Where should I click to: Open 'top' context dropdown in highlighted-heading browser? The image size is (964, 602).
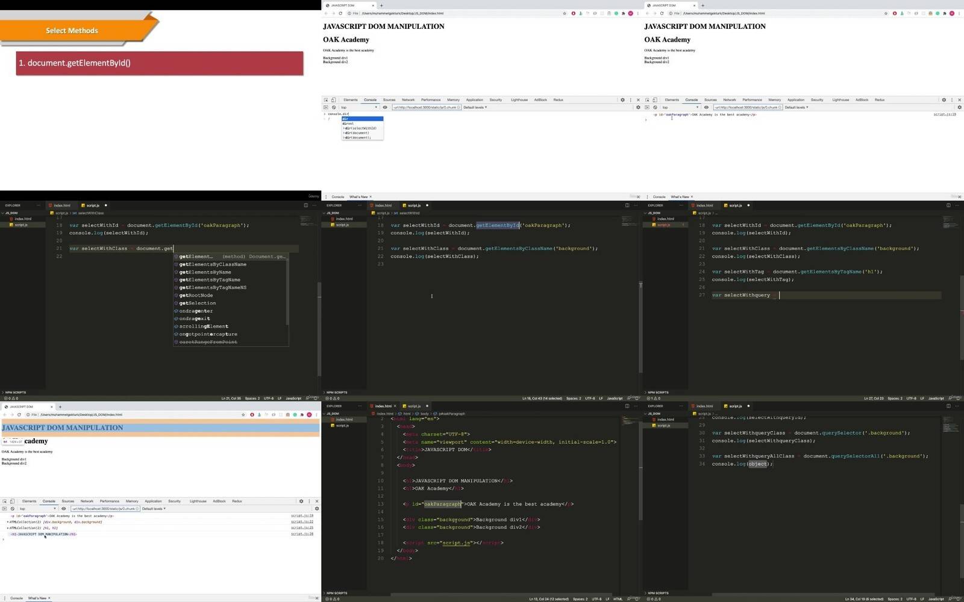37,509
